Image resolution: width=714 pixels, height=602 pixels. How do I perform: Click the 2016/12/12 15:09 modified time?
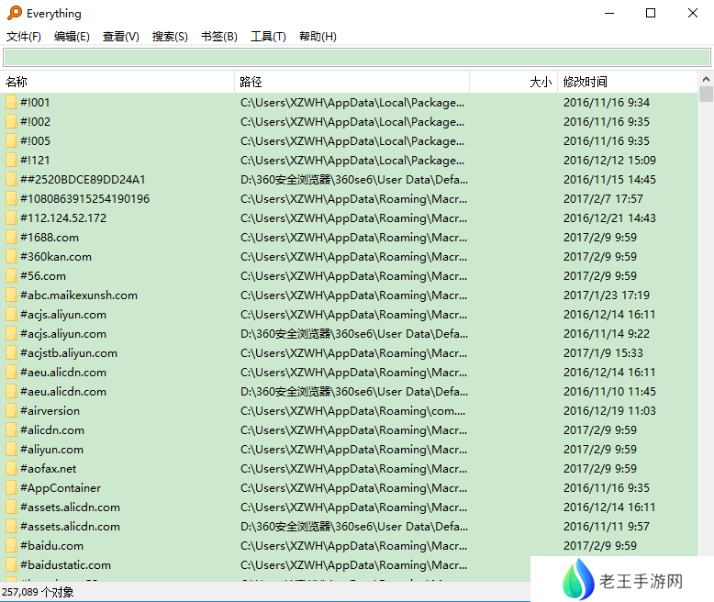tap(609, 161)
